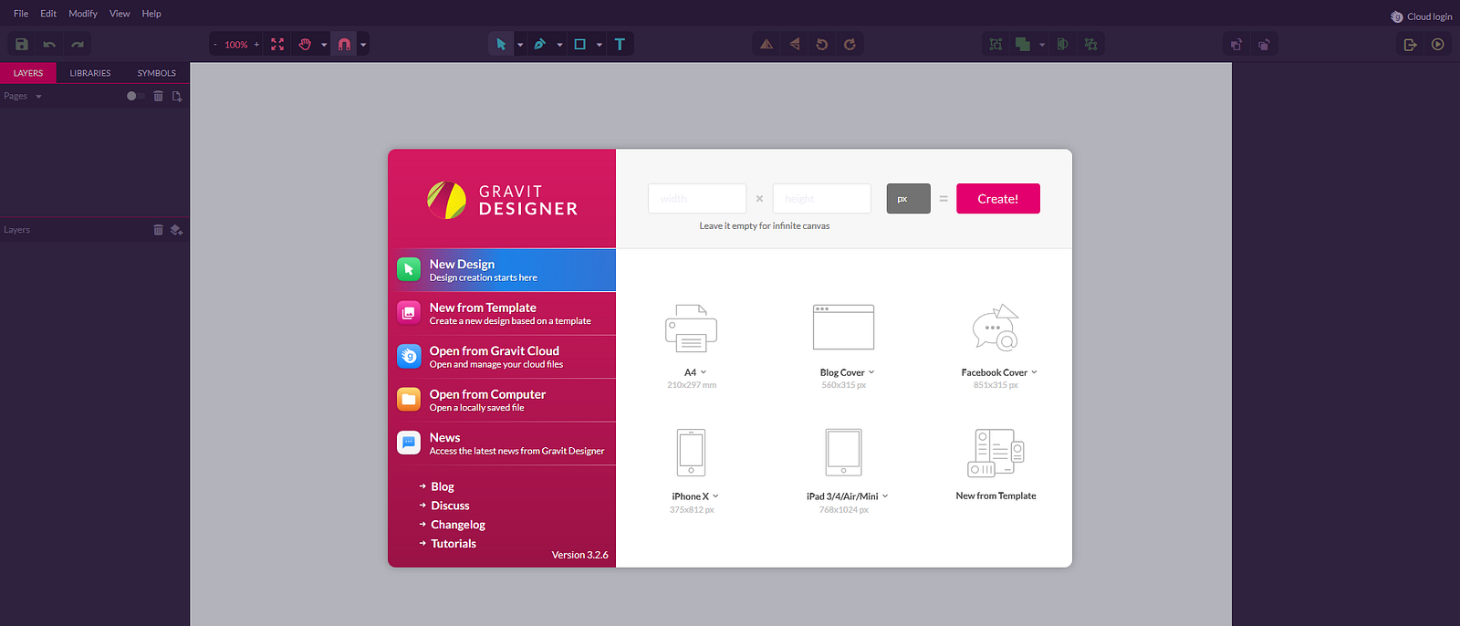This screenshot has height=626, width=1460.
Task: Select the Text tool
Action: tap(620, 44)
